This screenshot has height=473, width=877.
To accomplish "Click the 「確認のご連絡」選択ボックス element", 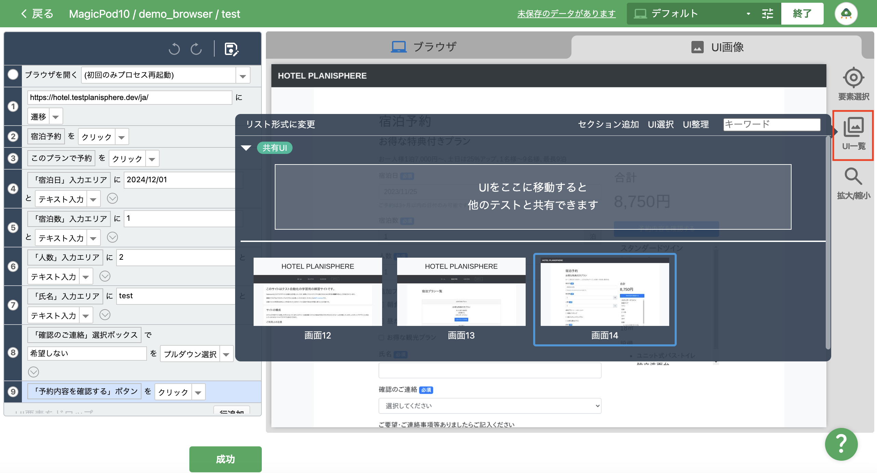I will (x=84, y=335).
